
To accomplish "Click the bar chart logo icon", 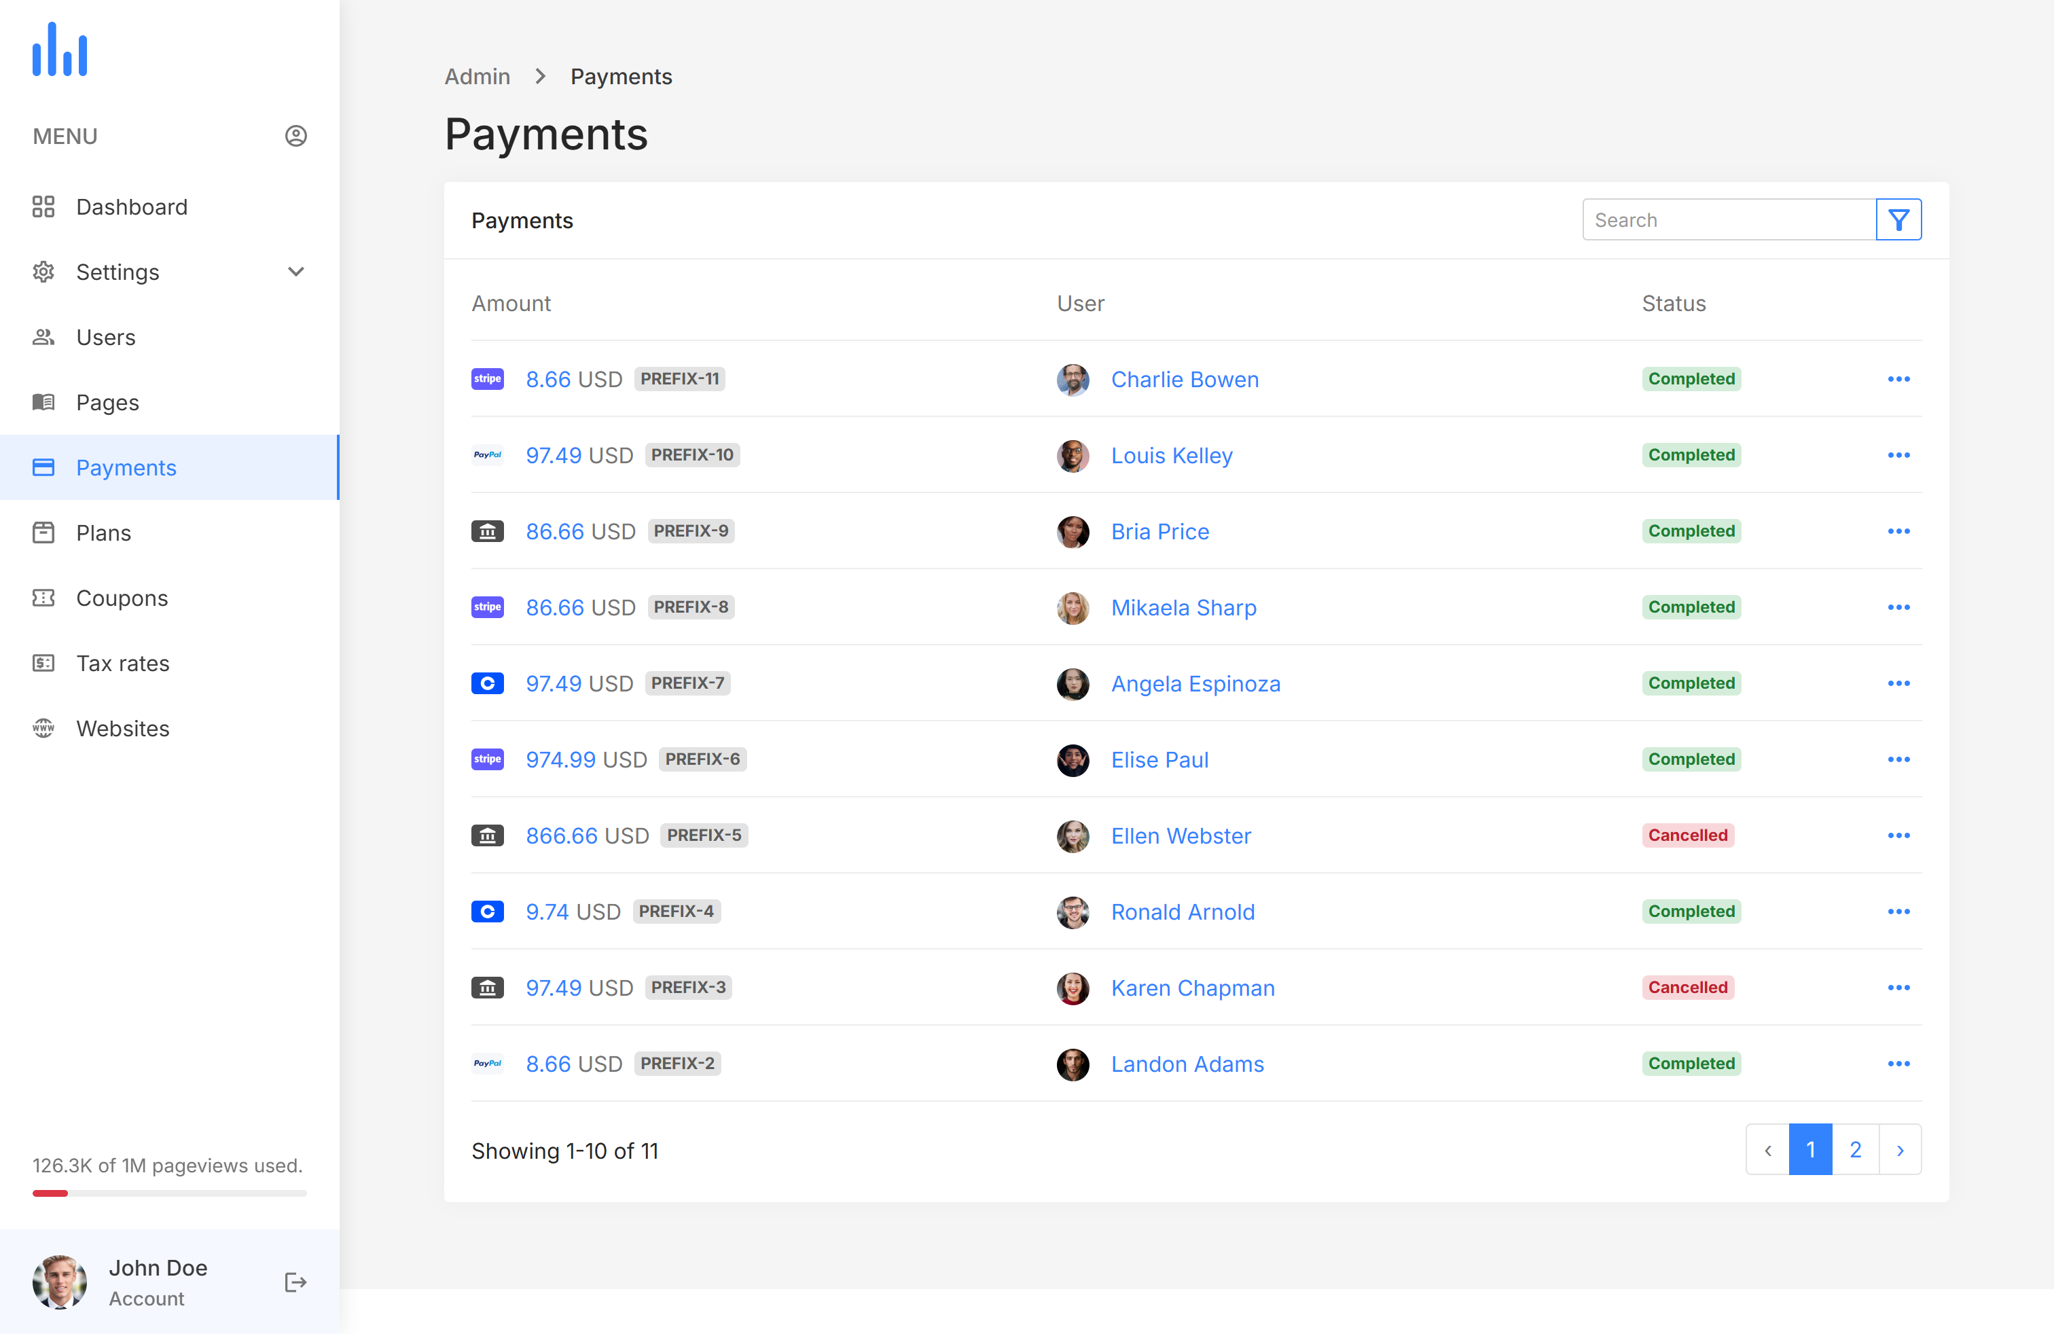I will tap(60, 50).
